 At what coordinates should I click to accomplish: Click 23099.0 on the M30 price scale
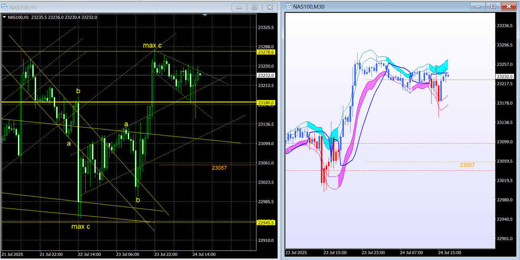click(505, 142)
